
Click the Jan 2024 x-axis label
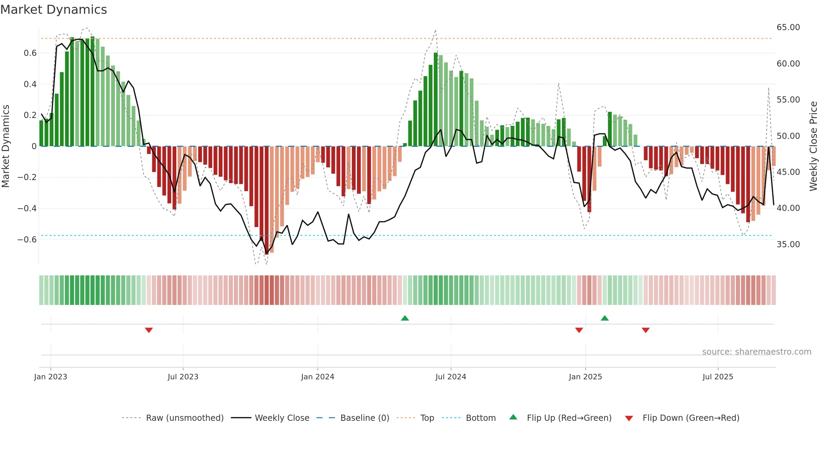(x=318, y=377)
